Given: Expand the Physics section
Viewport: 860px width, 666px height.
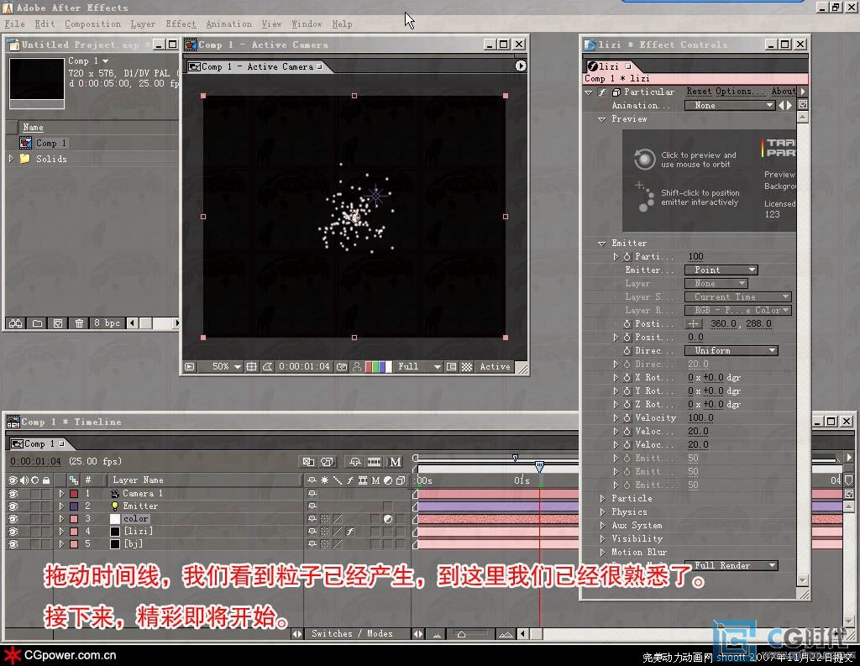Looking at the screenshot, I should coord(602,511).
